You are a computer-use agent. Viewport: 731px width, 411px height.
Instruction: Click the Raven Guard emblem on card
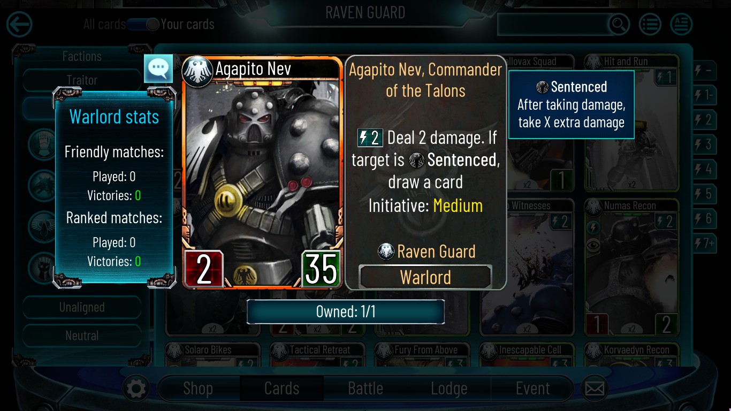(x=197, y=71)
